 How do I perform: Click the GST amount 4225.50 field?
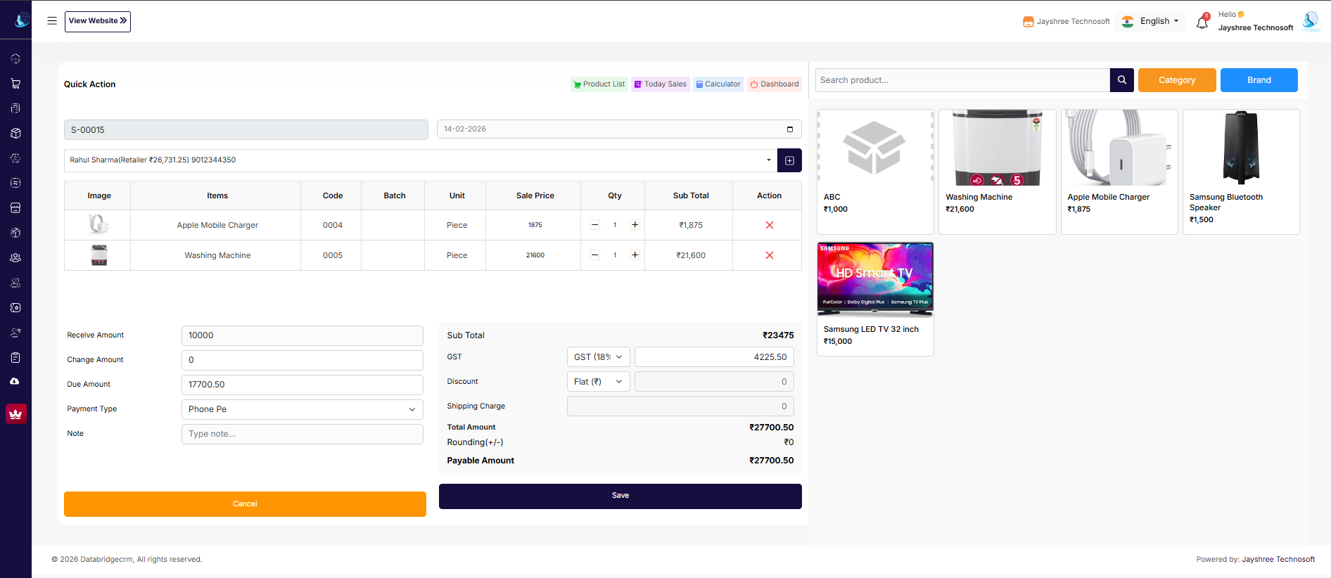coord(715,357)
